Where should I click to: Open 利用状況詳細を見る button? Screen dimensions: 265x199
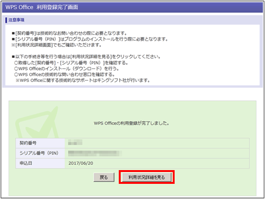(147, 177)
